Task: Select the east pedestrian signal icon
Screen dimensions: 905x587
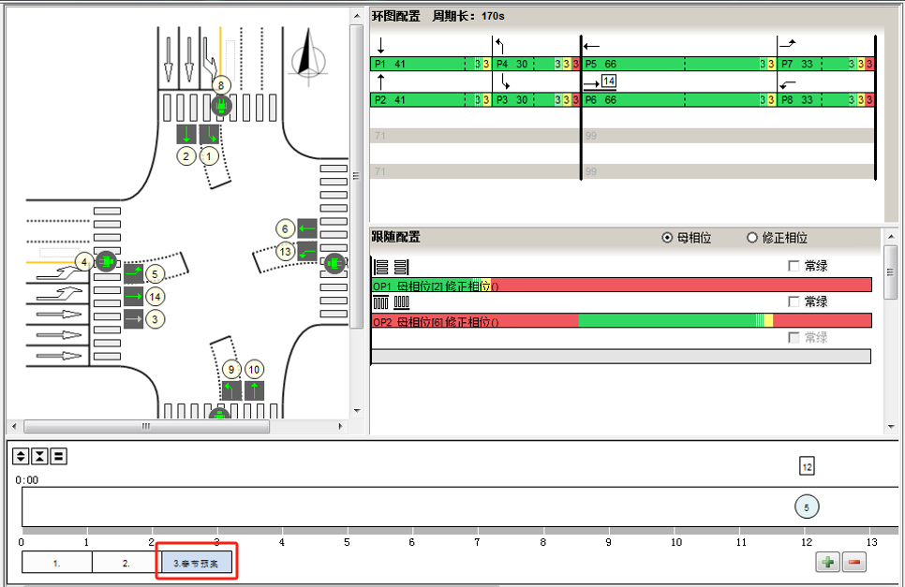Action: click(x=334, y=264)
